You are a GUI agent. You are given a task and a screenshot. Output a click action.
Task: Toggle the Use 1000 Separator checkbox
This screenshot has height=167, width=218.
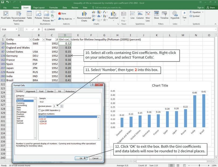click(40, 110)
